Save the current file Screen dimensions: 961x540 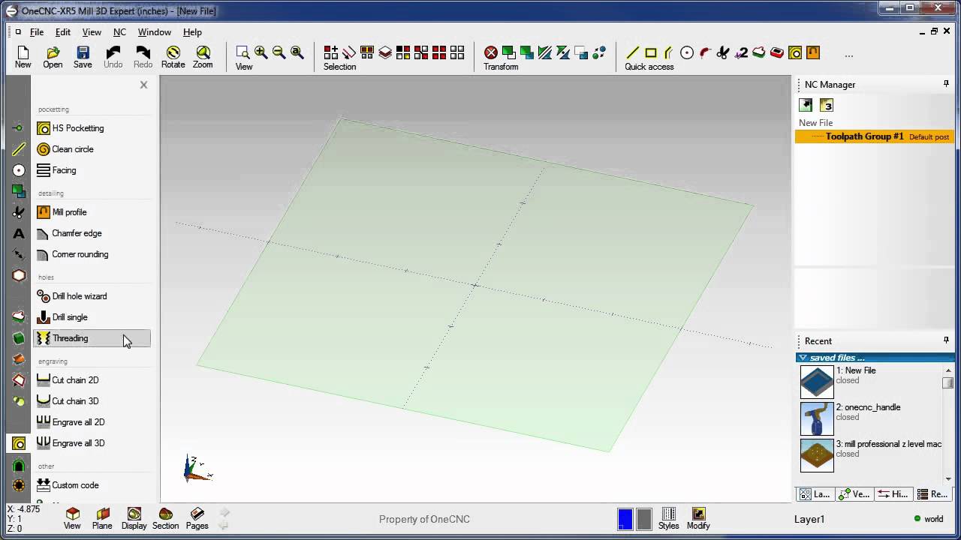pos(83,57)
